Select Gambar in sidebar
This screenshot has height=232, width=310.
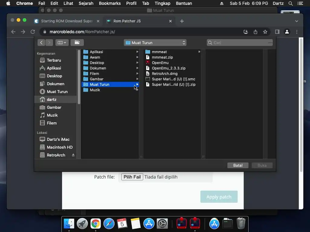[x=55, y=107]
